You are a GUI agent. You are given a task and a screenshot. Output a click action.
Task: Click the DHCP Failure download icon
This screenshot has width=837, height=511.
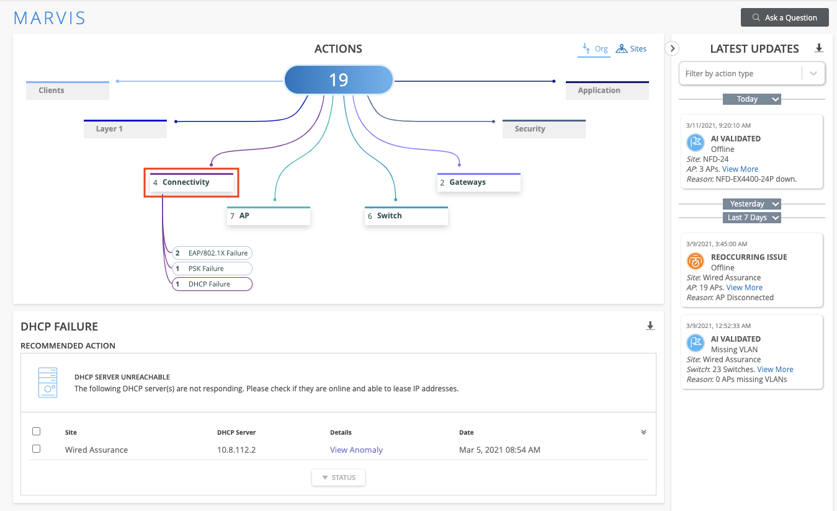point(650,326)
